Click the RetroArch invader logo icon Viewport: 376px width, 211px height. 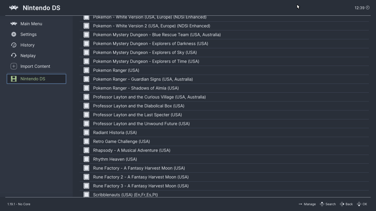coord(14,8)
